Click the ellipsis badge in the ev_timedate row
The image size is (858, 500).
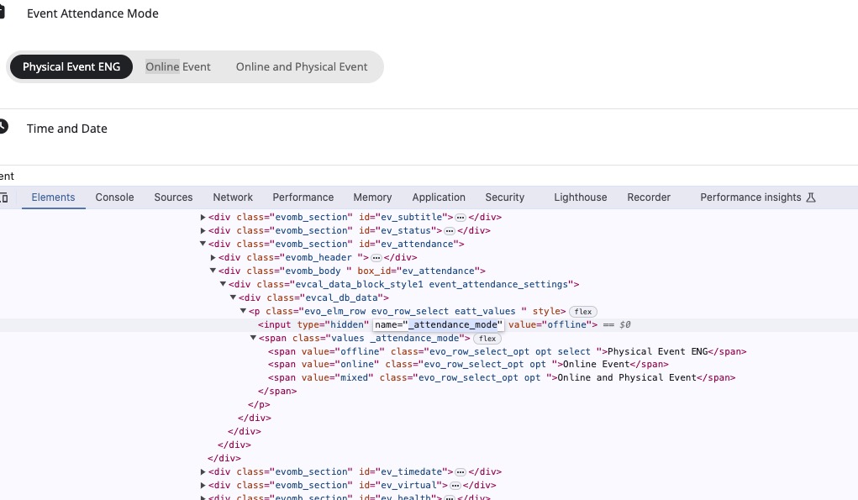click(461, 472)
